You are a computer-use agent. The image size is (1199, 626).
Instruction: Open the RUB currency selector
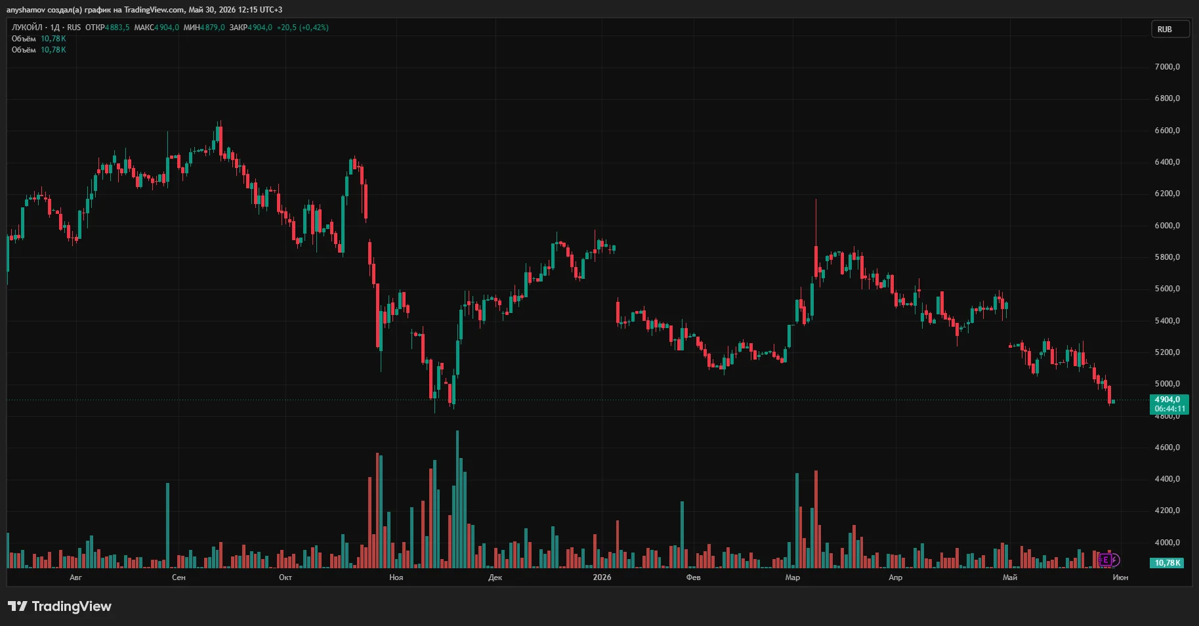pyautogui.click(x=1170, y=29)
